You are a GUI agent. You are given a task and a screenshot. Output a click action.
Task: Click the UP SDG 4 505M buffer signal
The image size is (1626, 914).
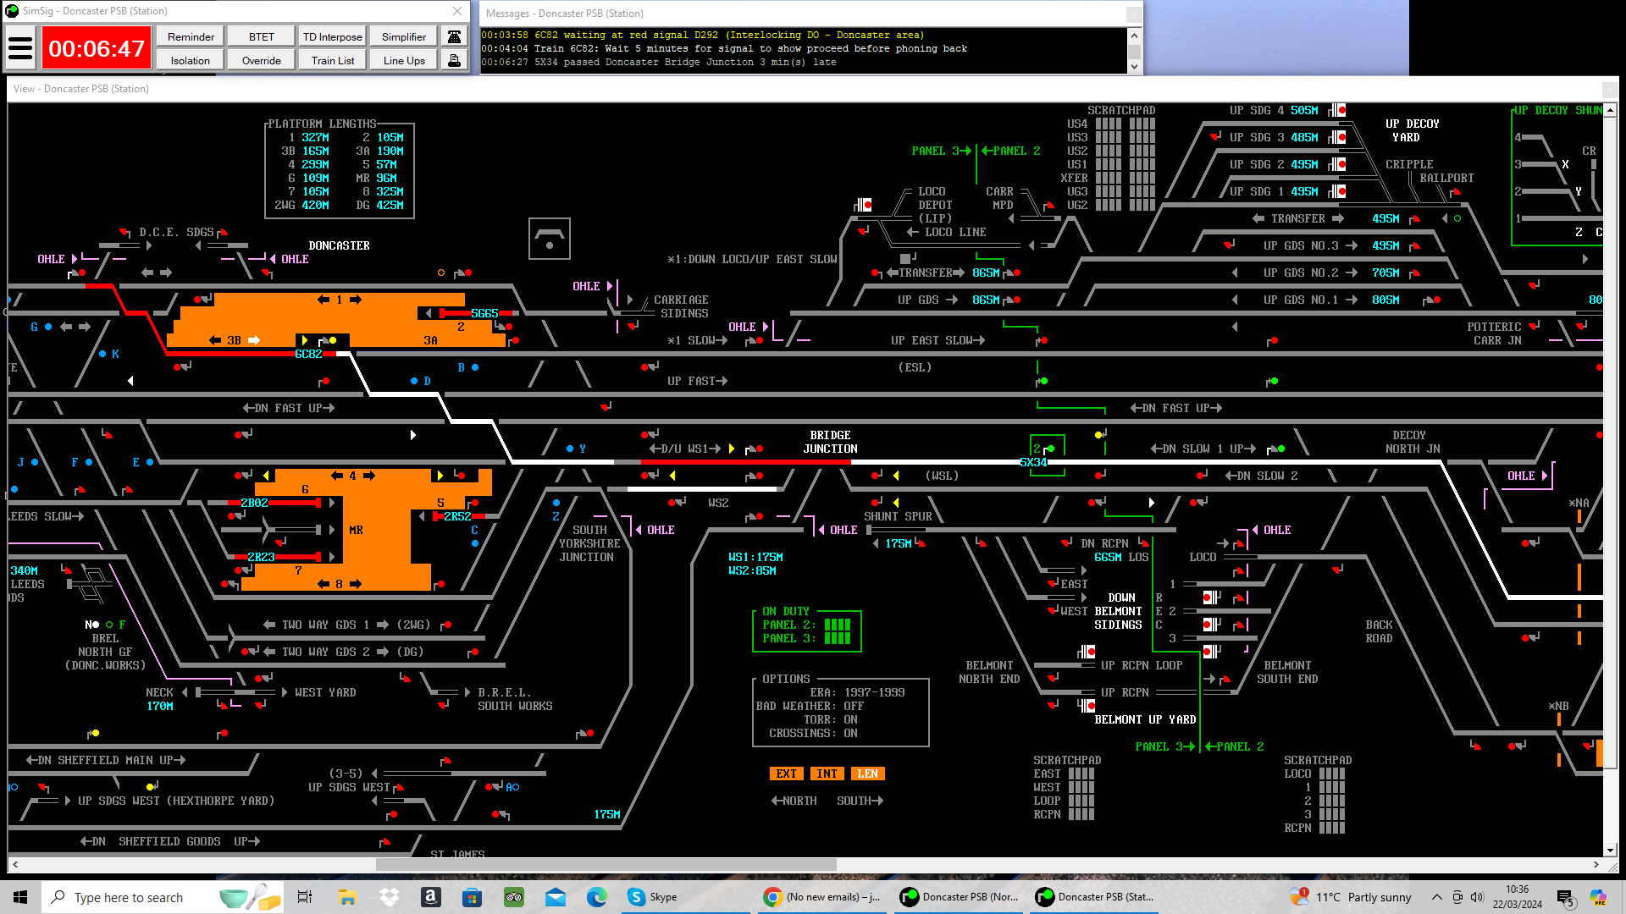pyautogui.click(x=1337, y=110)
